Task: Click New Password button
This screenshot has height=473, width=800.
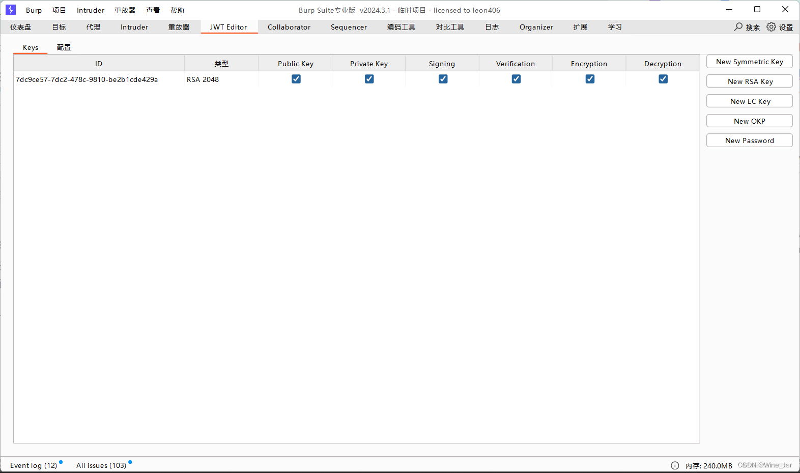Action: (x=750, y=141)
